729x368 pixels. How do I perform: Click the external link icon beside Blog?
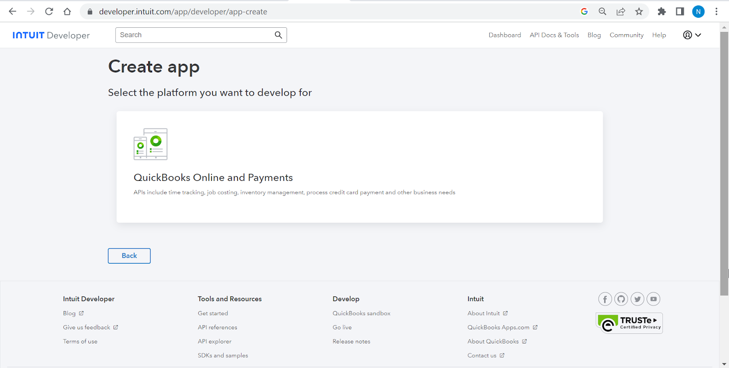tap(81, 313)
